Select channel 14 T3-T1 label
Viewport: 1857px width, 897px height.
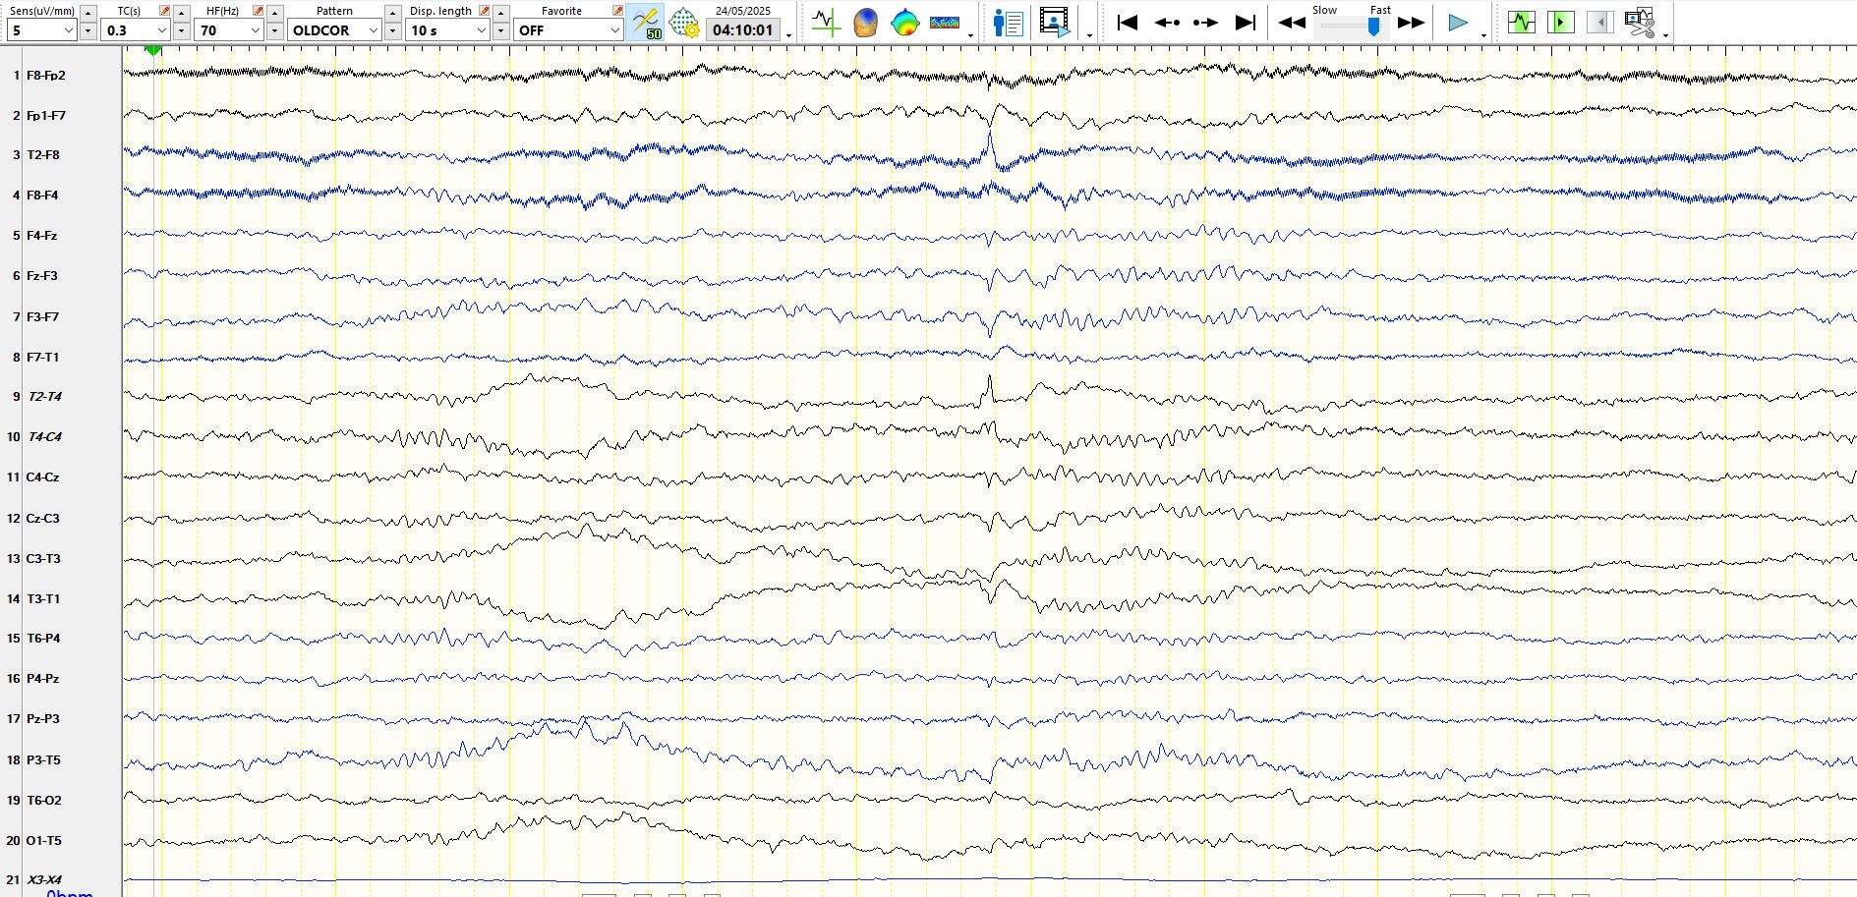[x=42, y=599]
